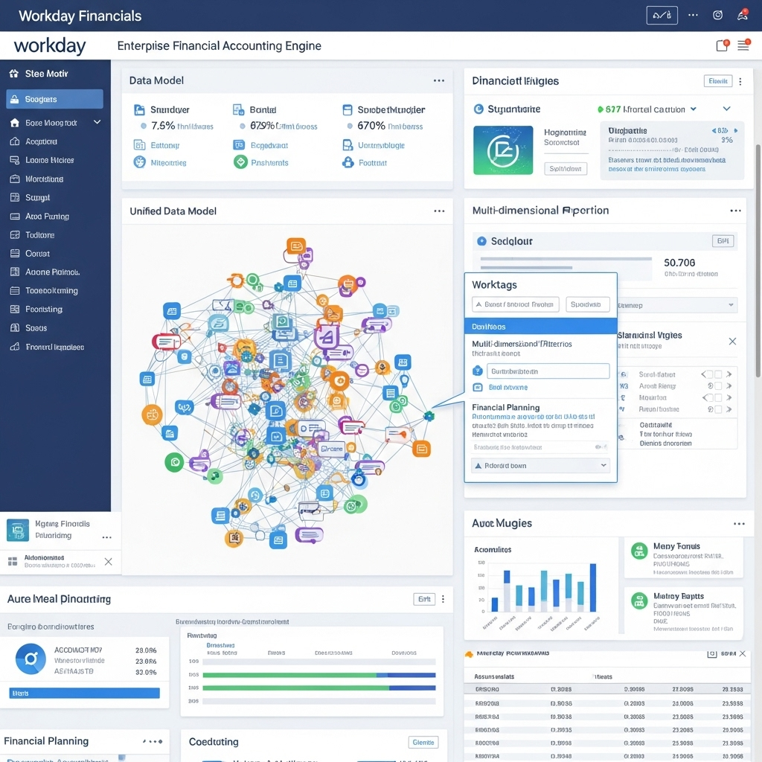Open the Etwnep dropdown beside Worktags
Image resolution: width=762 pixels, height=762 pixels.
coord(676,305)
